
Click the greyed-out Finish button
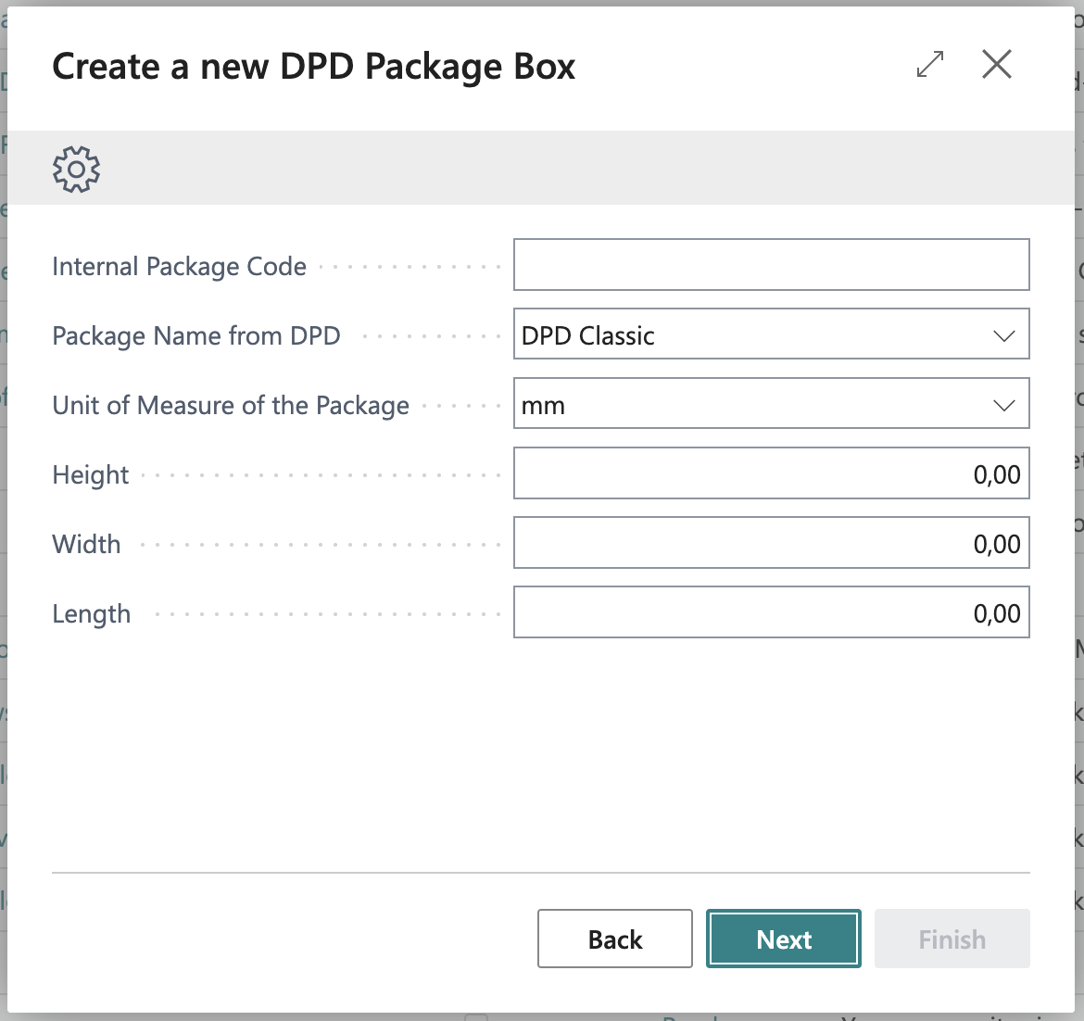[952, 939]
